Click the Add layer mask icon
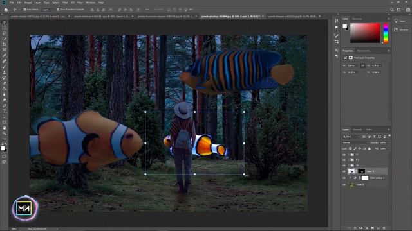412x231 pixels. coord(360,228)
